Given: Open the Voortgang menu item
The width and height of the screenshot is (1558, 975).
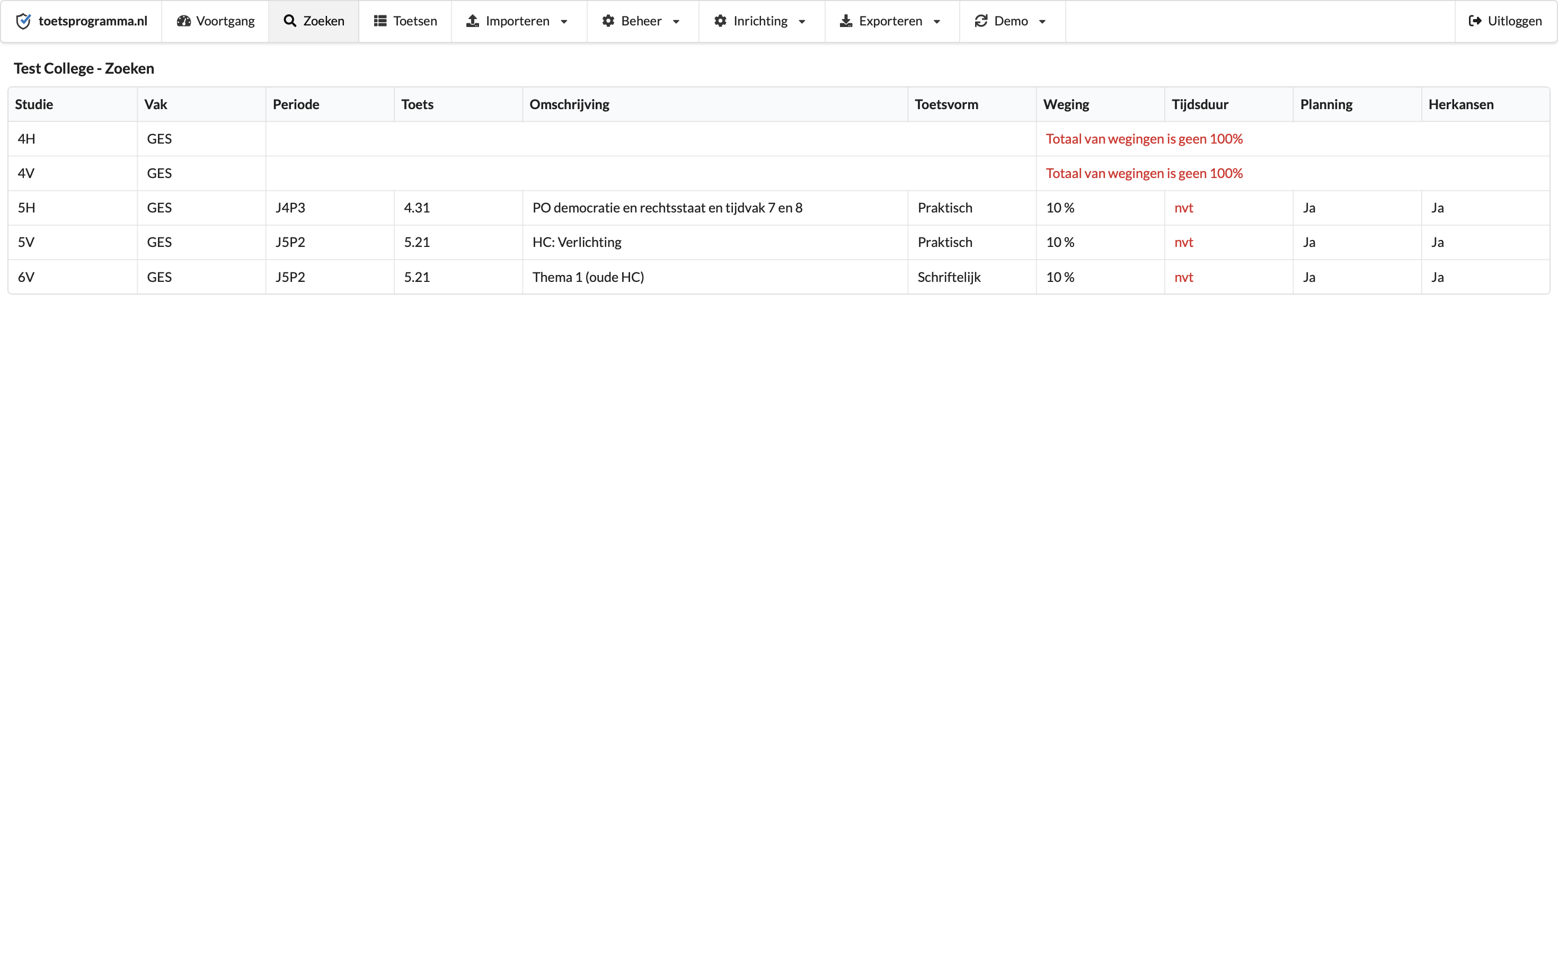Looking at the screenshot, I should [x=225, y=21].
